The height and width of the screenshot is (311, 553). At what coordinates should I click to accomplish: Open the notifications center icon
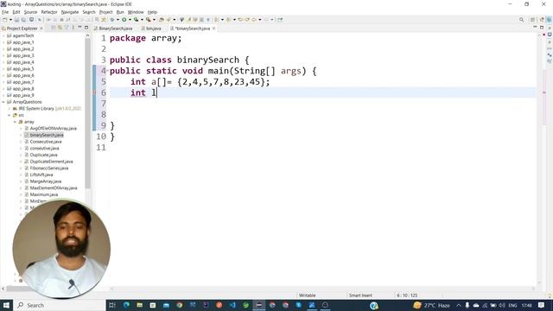pyautogui.click(x=542, y=305)
